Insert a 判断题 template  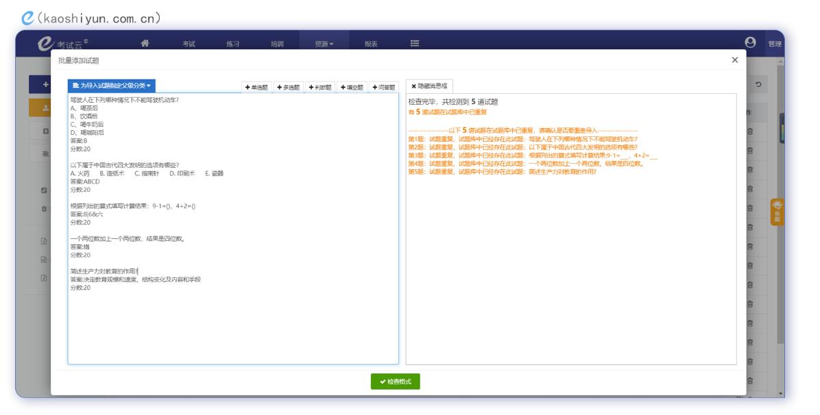(x=320, y=87)
